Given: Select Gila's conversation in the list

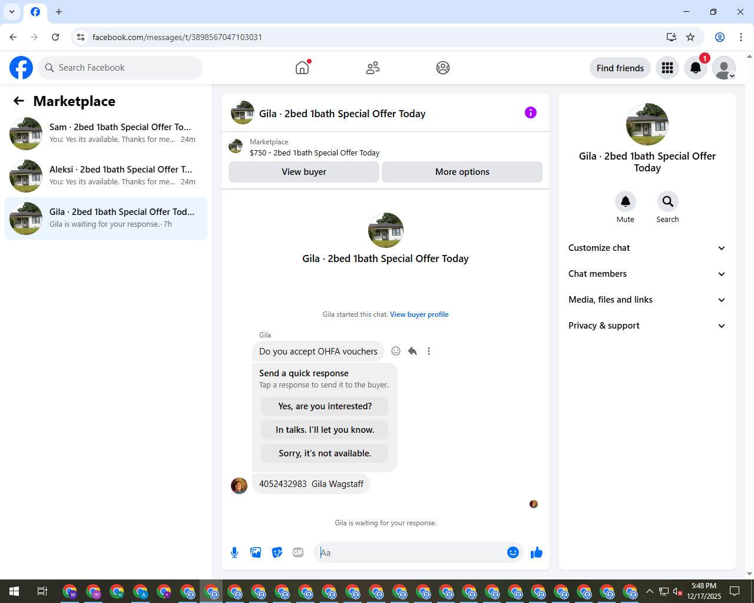Looking at the screenshot, I should pyautogui.click(x=106, y=218).
